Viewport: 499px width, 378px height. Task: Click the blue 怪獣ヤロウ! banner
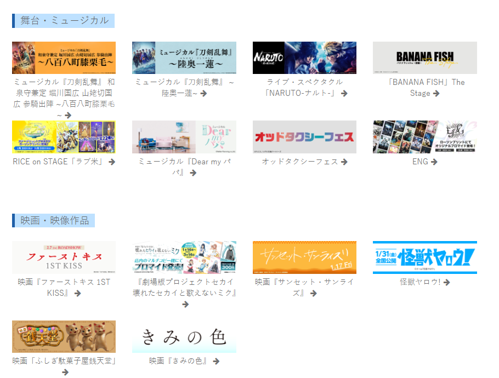425,257
